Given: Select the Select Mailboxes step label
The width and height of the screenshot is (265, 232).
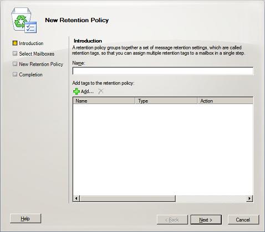Looking at the screenshot, I should coord(37,54).
